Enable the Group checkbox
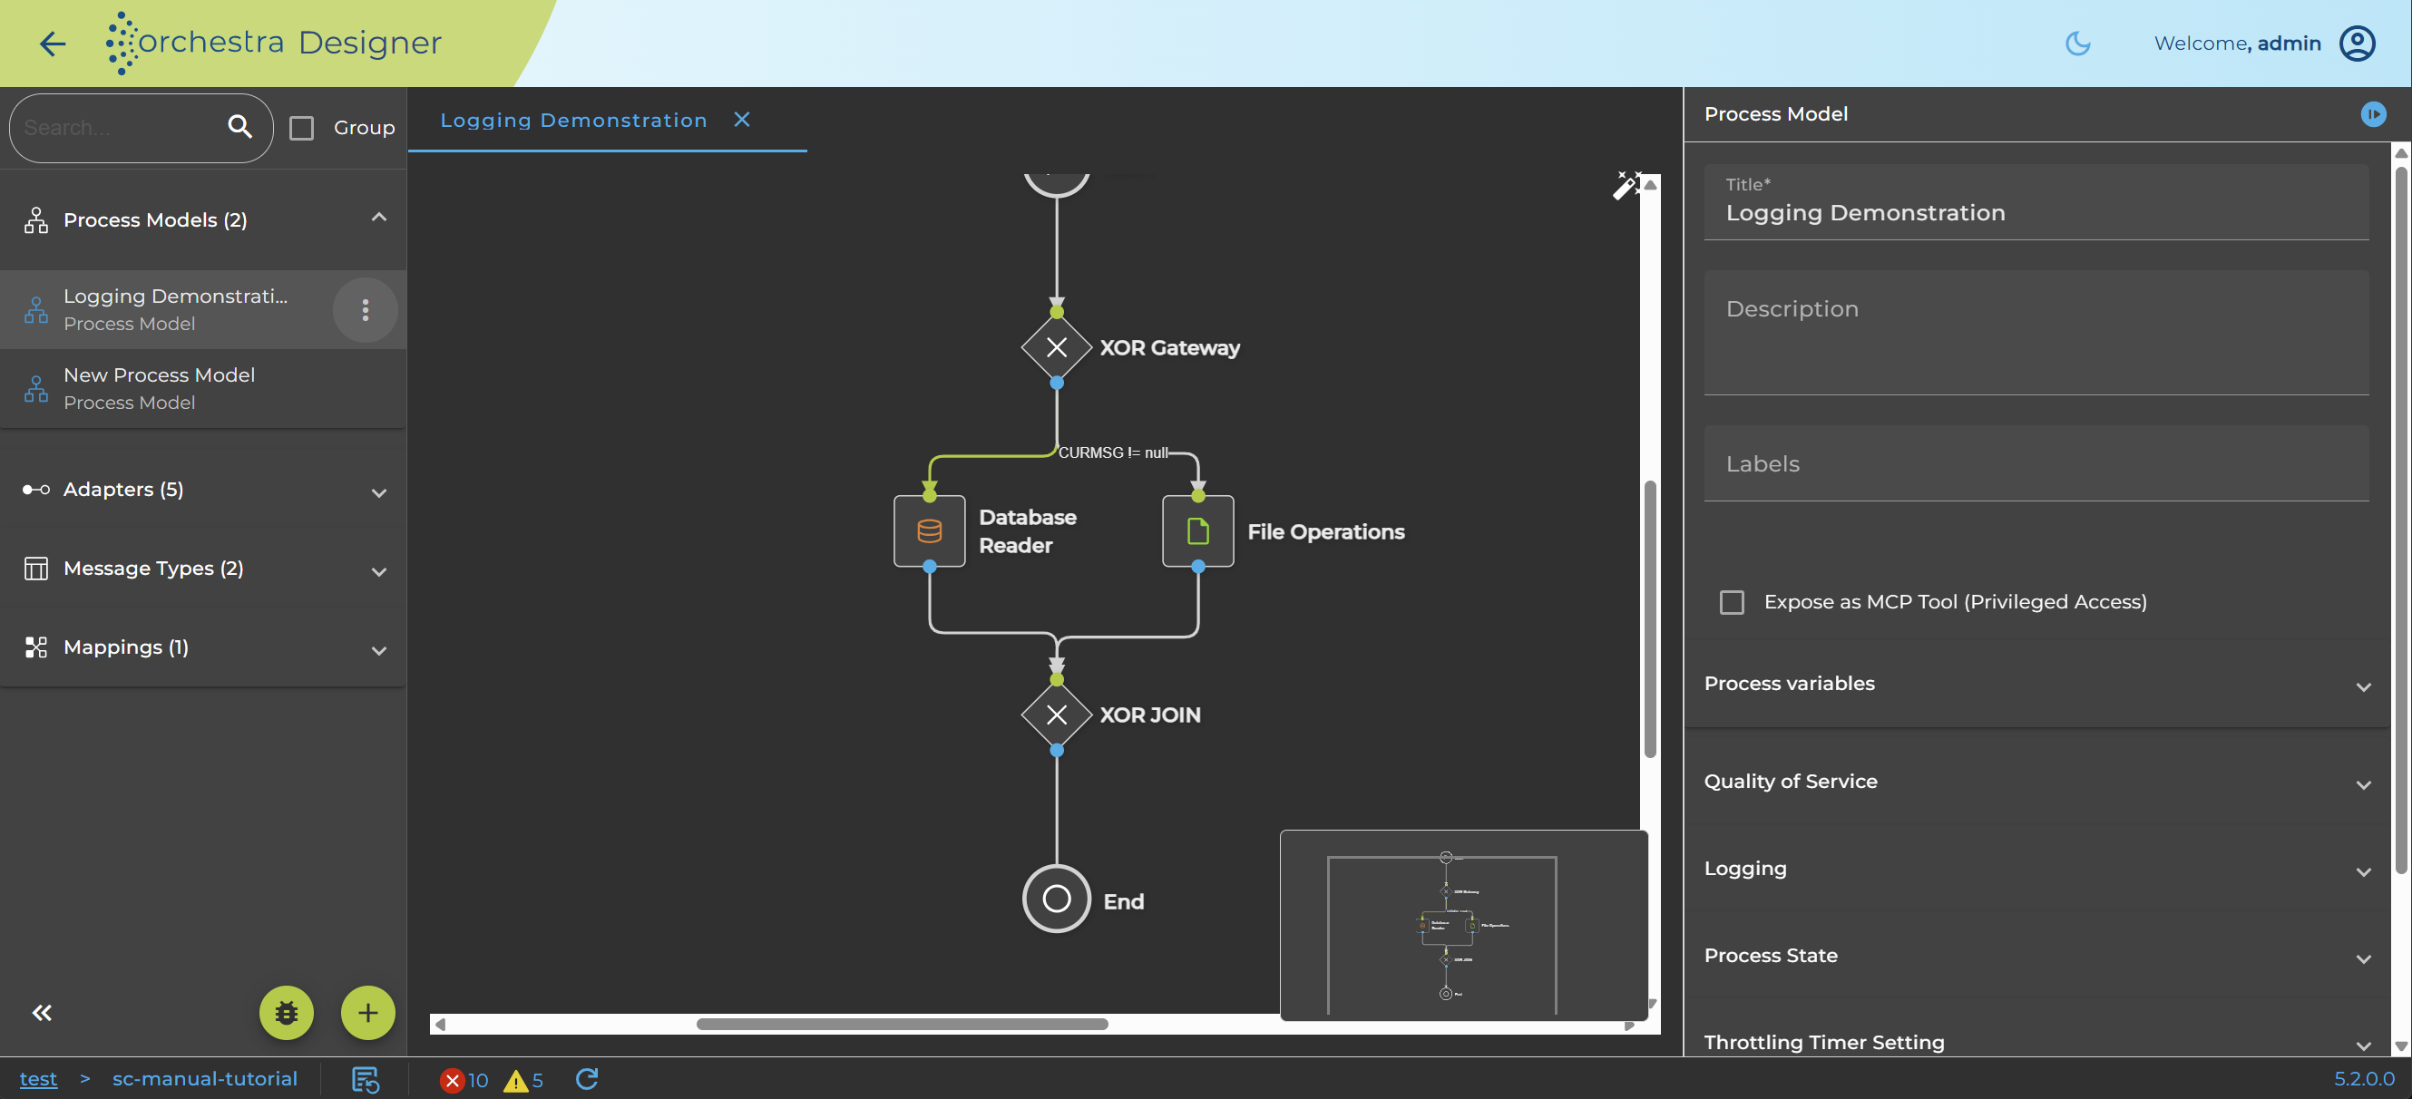The image size is (2412, 1099). 301,127
